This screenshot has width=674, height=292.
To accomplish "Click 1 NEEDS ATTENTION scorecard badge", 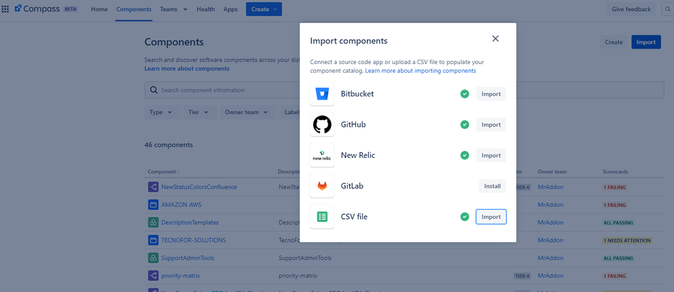I will click(627, 241).
